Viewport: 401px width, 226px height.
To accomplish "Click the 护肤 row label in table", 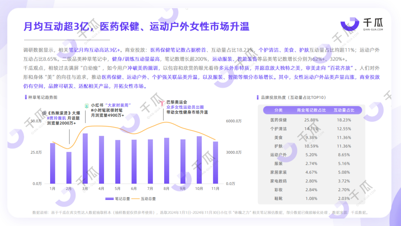I will click(x=278, y=146).
